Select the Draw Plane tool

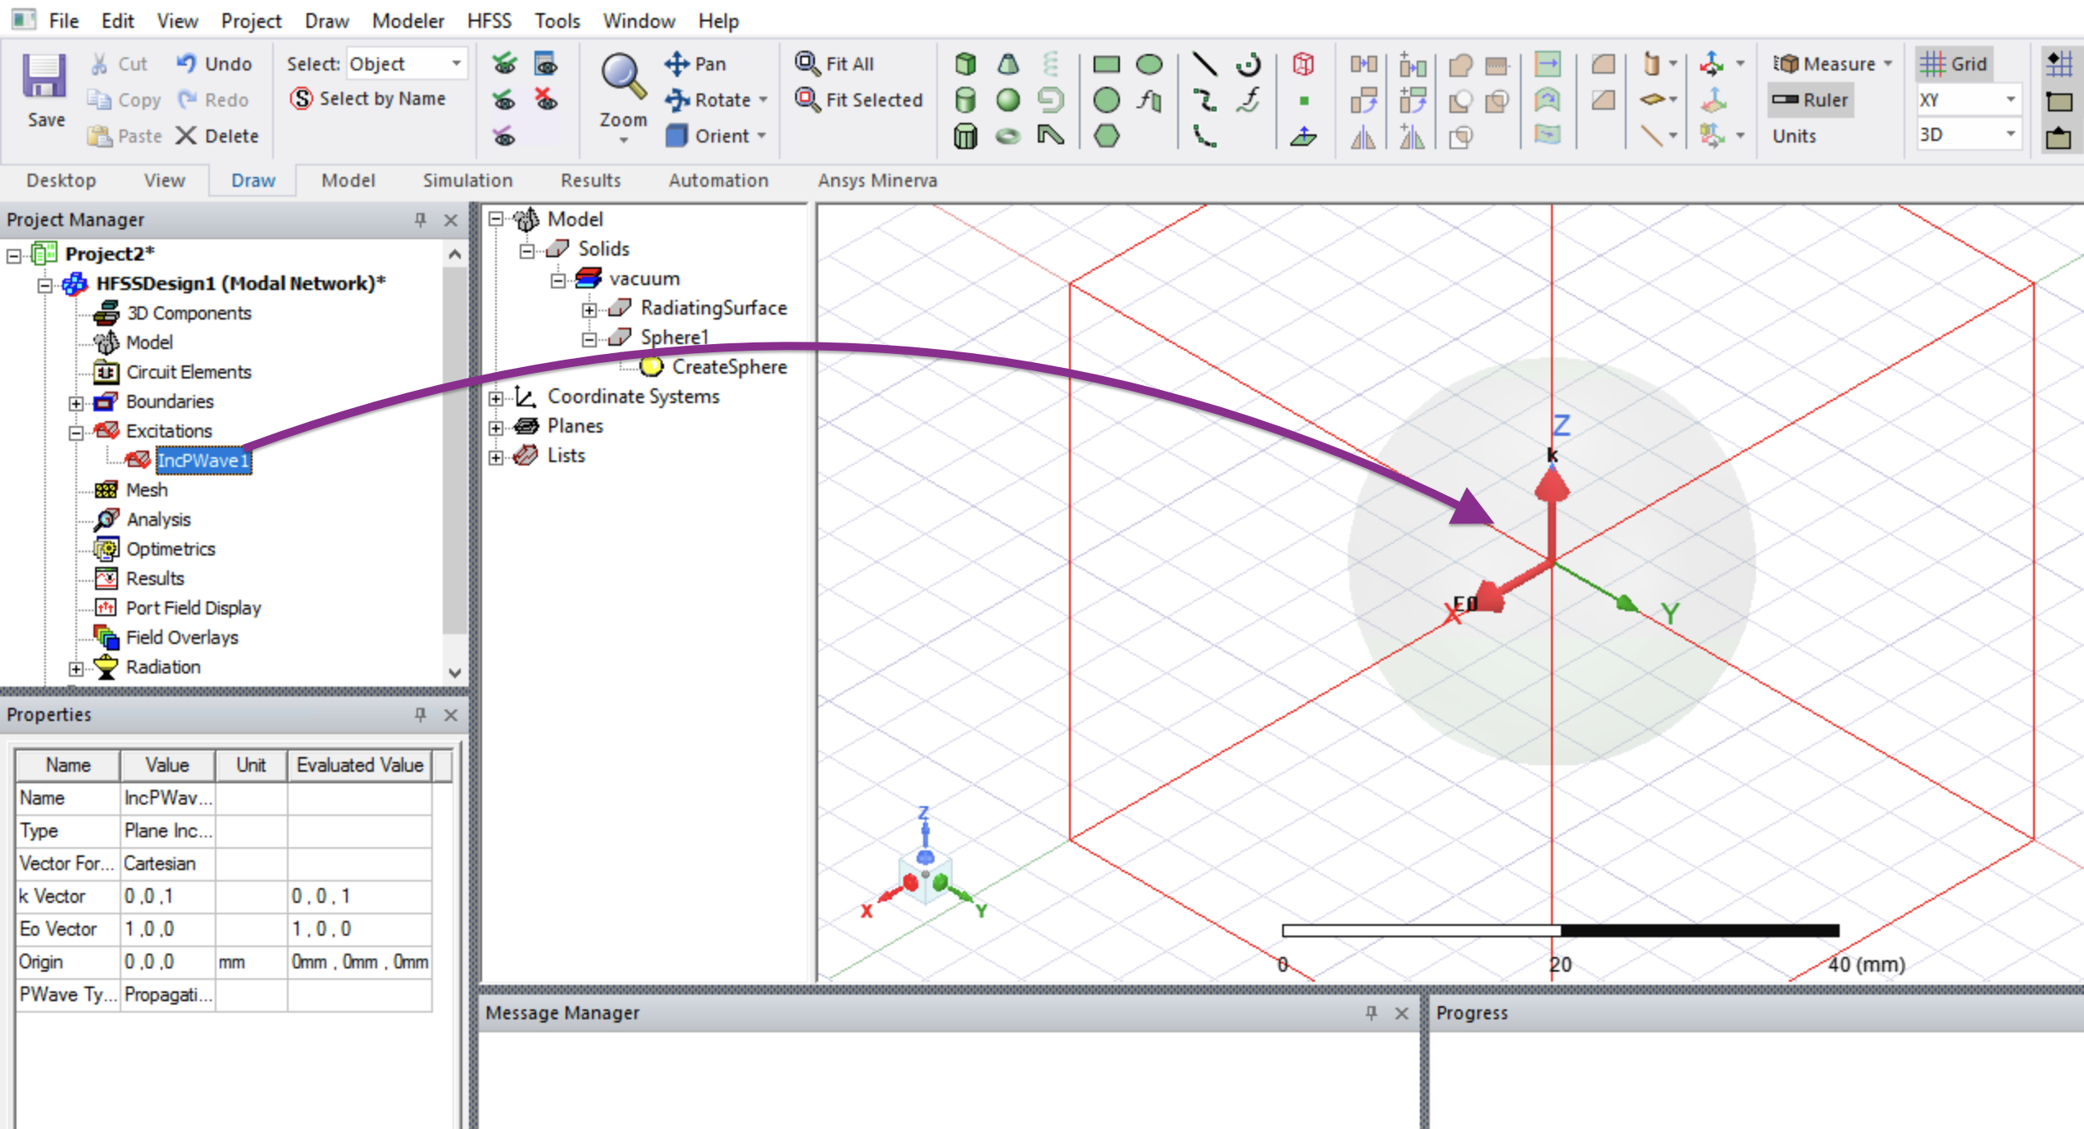point(1304,136)
